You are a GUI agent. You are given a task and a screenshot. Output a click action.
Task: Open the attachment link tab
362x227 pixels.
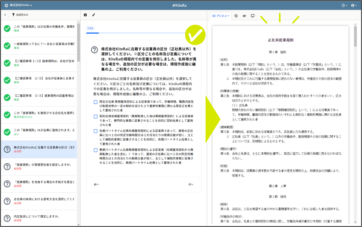[244, 16]
